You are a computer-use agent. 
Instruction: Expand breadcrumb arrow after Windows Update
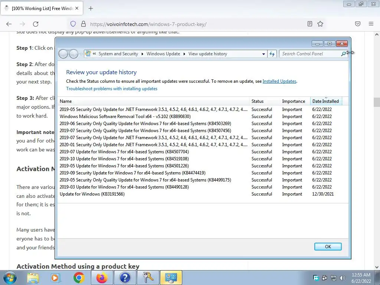(x=184, y=54)
